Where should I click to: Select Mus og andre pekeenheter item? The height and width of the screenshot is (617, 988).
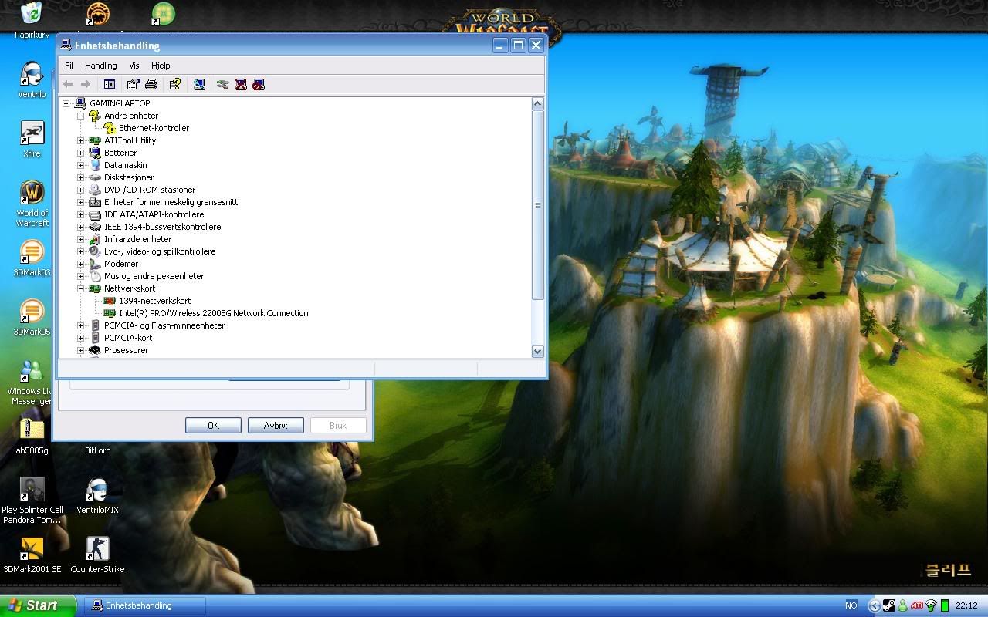(x=154, y=276)
